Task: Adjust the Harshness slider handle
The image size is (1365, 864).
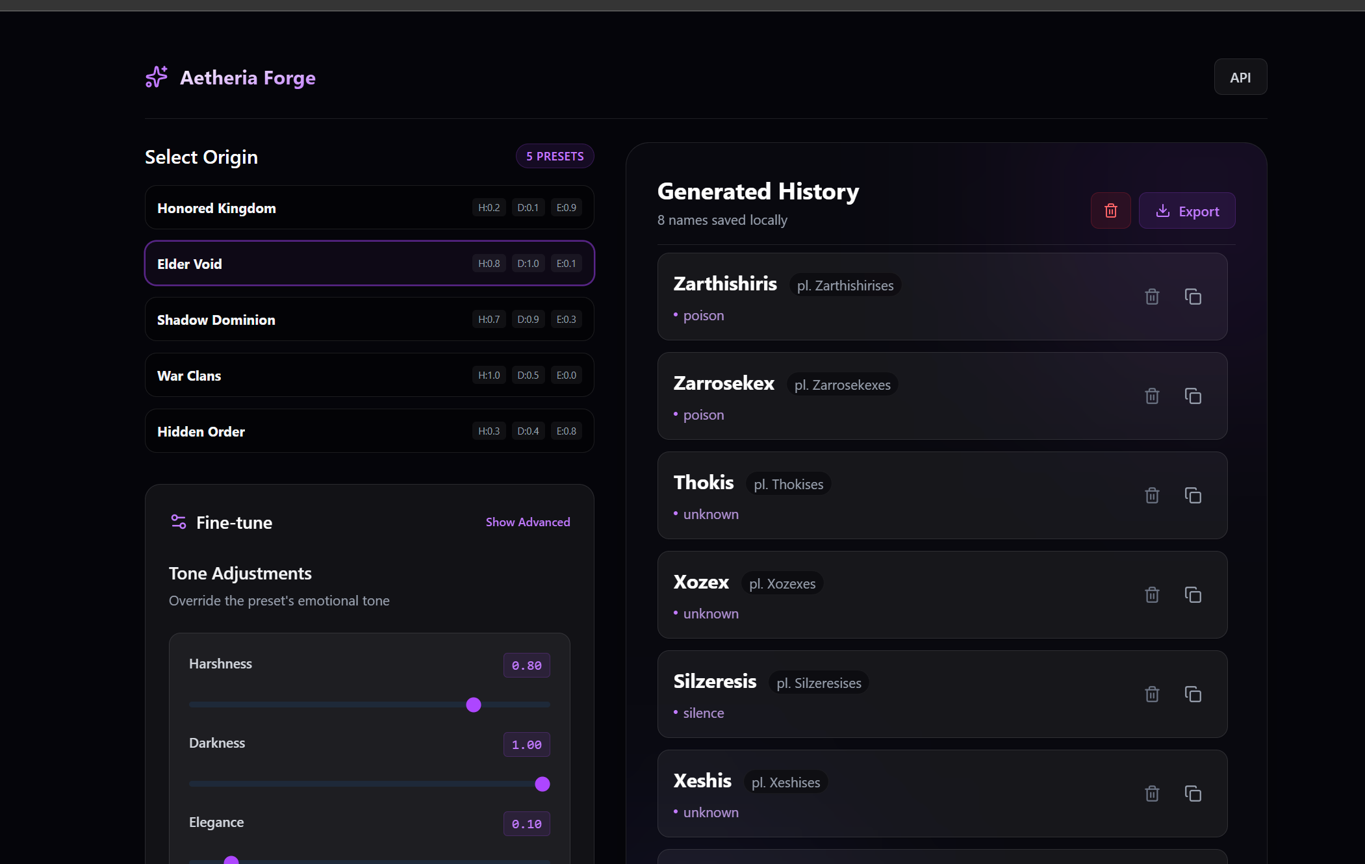Action: pos(474,705)
